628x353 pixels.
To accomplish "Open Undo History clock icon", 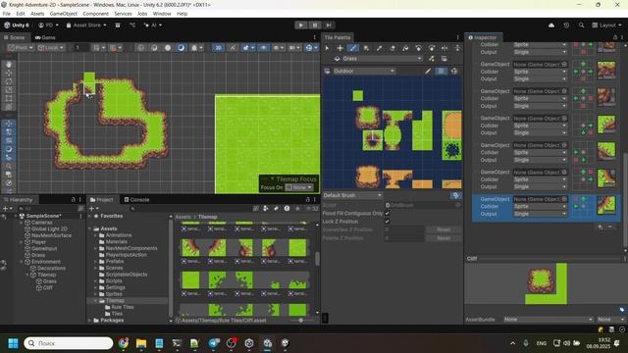I will coord(566,25).
